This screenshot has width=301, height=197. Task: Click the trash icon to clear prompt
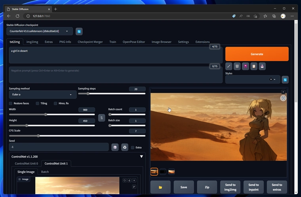(237, 66)
